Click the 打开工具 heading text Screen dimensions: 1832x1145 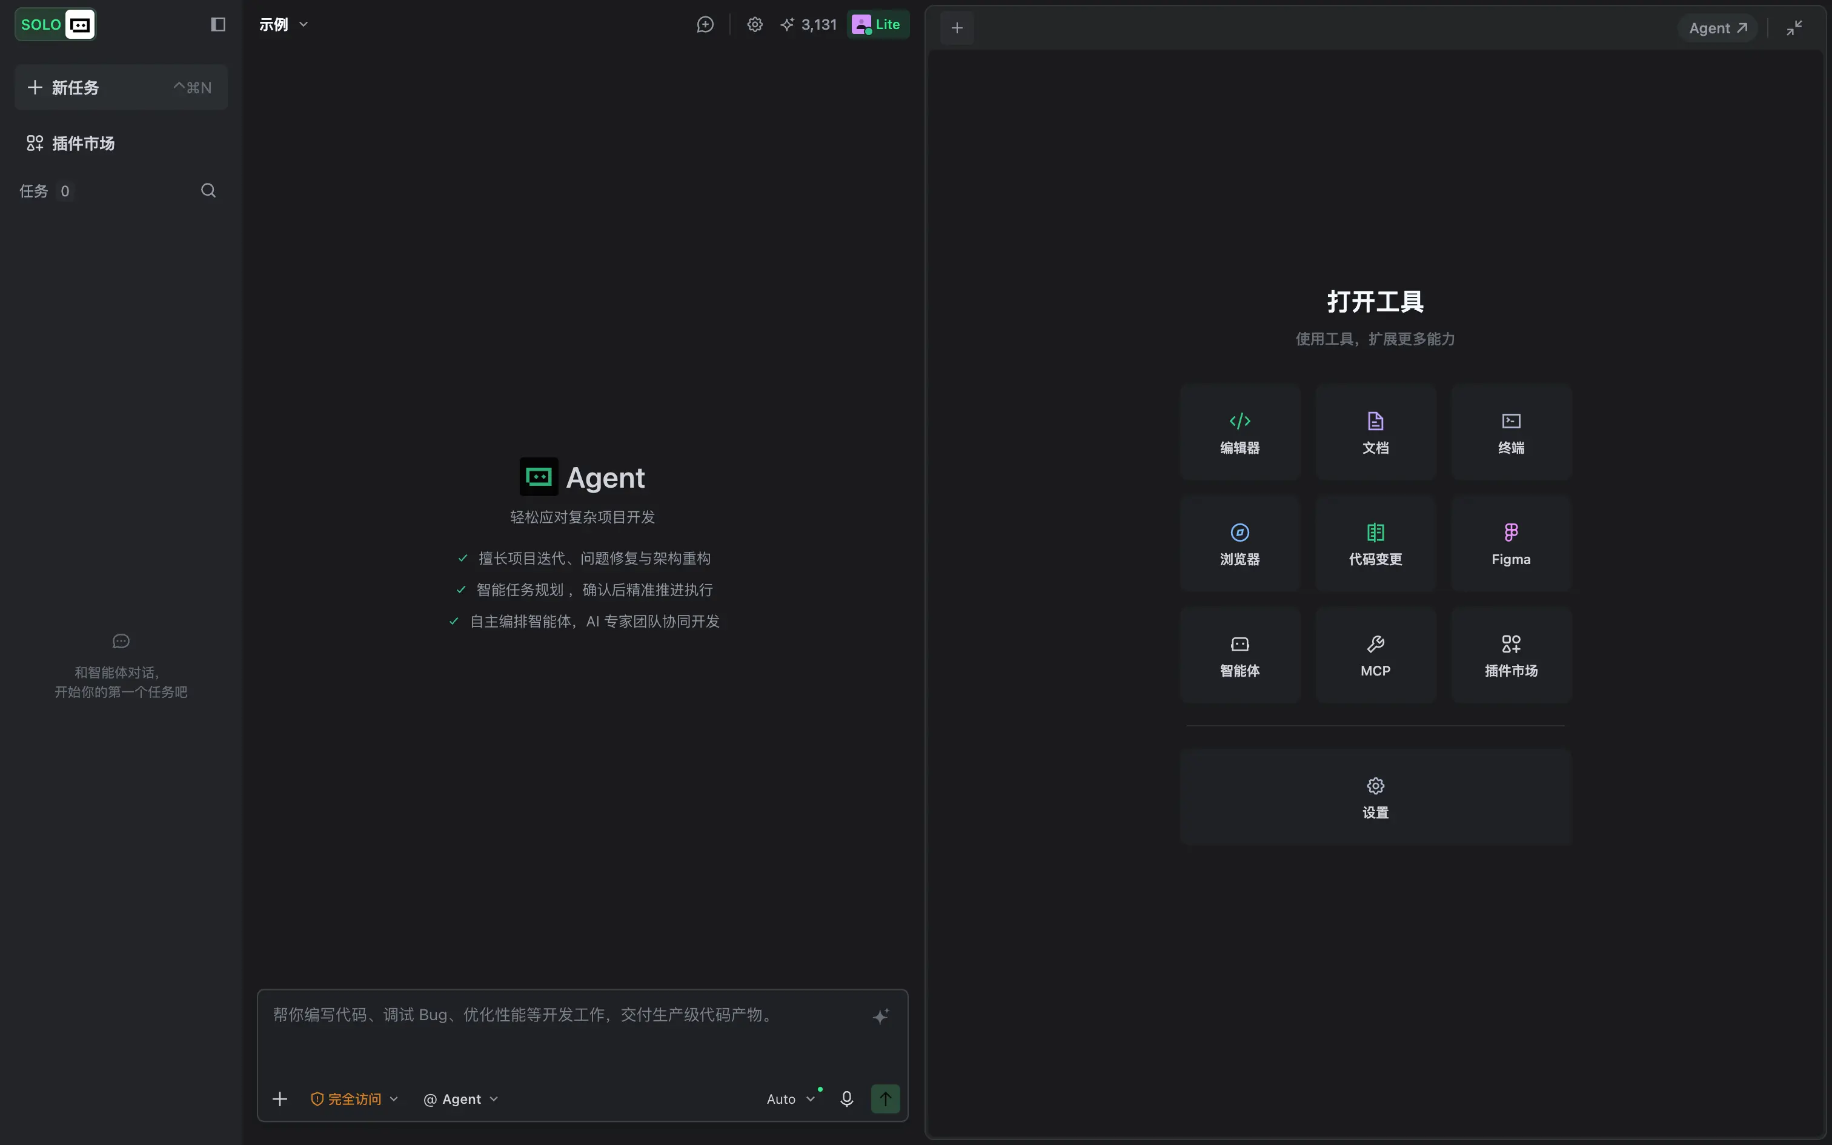[1375, 302]
